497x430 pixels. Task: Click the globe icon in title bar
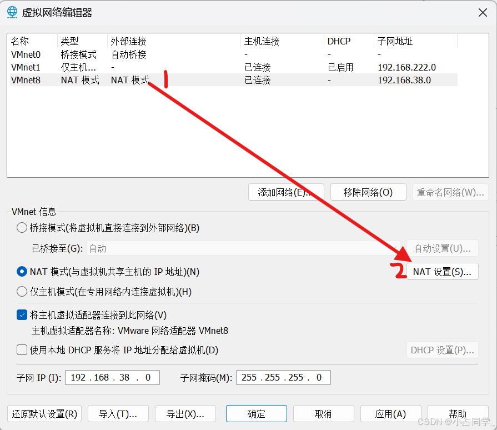12,12
